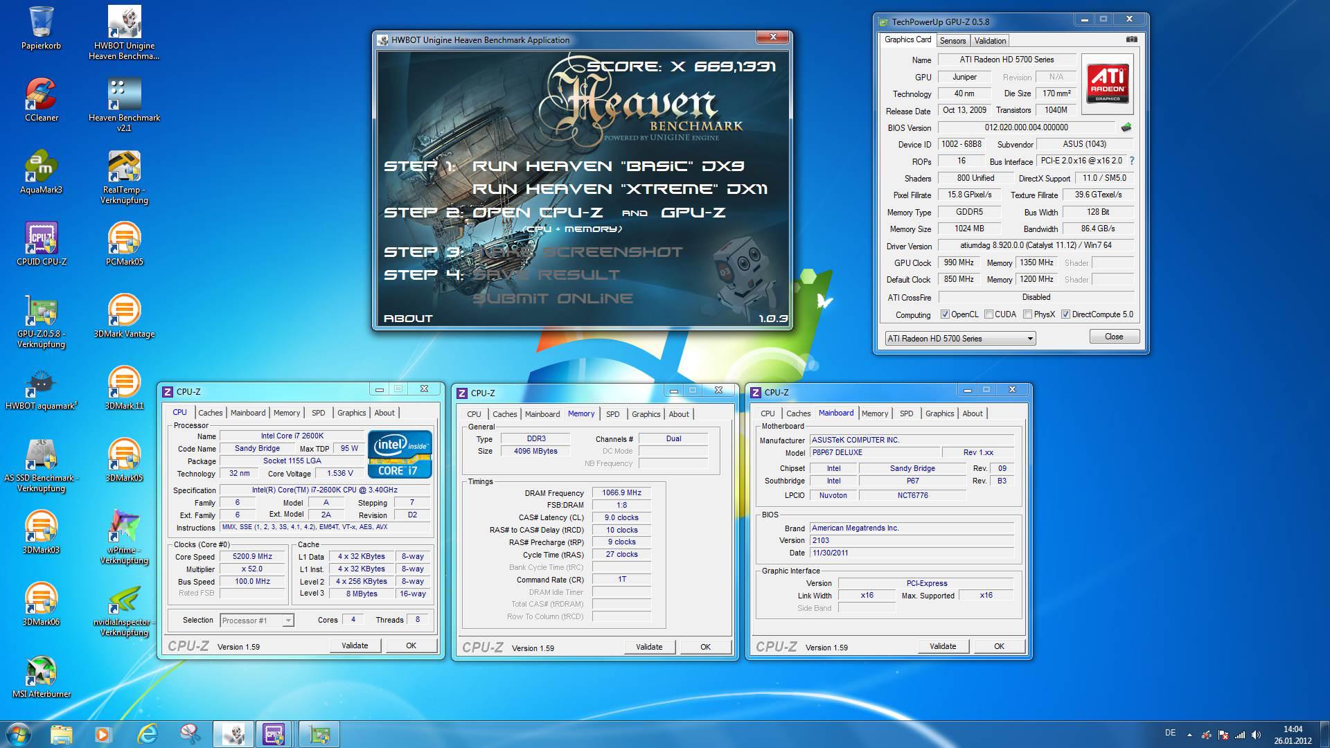The height and width of the screenshot is (748, 1330).
Task: Switch to the Validation tab in GPU-Z
Action: click(990, 41)
